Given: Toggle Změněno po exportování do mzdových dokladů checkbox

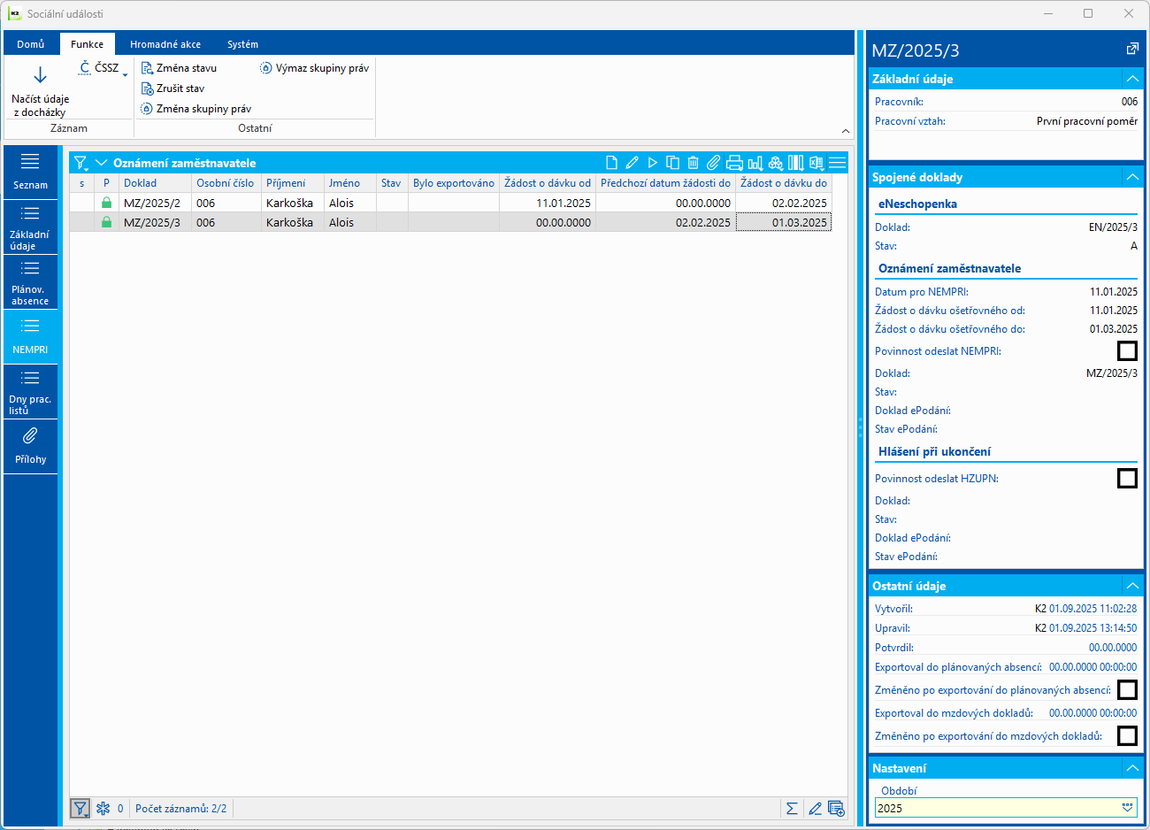Looking at the screenshot, I should click(1127, 736).
